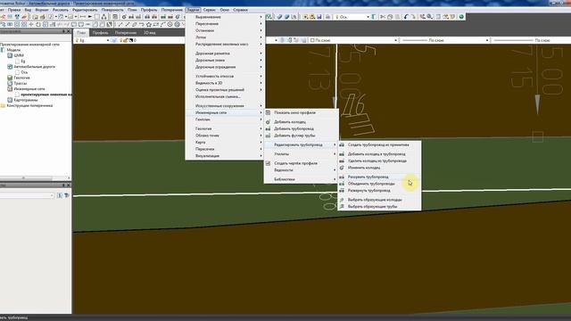Click icon beside Изменить колодец
The height and width of the screenshot is (321, 571).
point(342,168)
